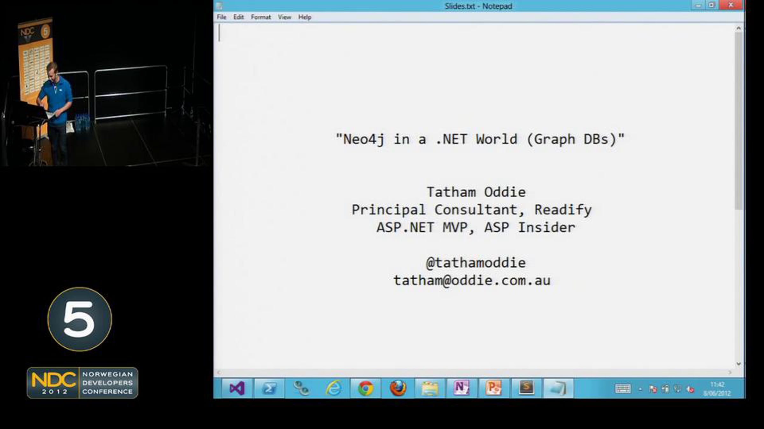Show hidden system tray icons
The image size is (764, 429).
coord(640,389)
